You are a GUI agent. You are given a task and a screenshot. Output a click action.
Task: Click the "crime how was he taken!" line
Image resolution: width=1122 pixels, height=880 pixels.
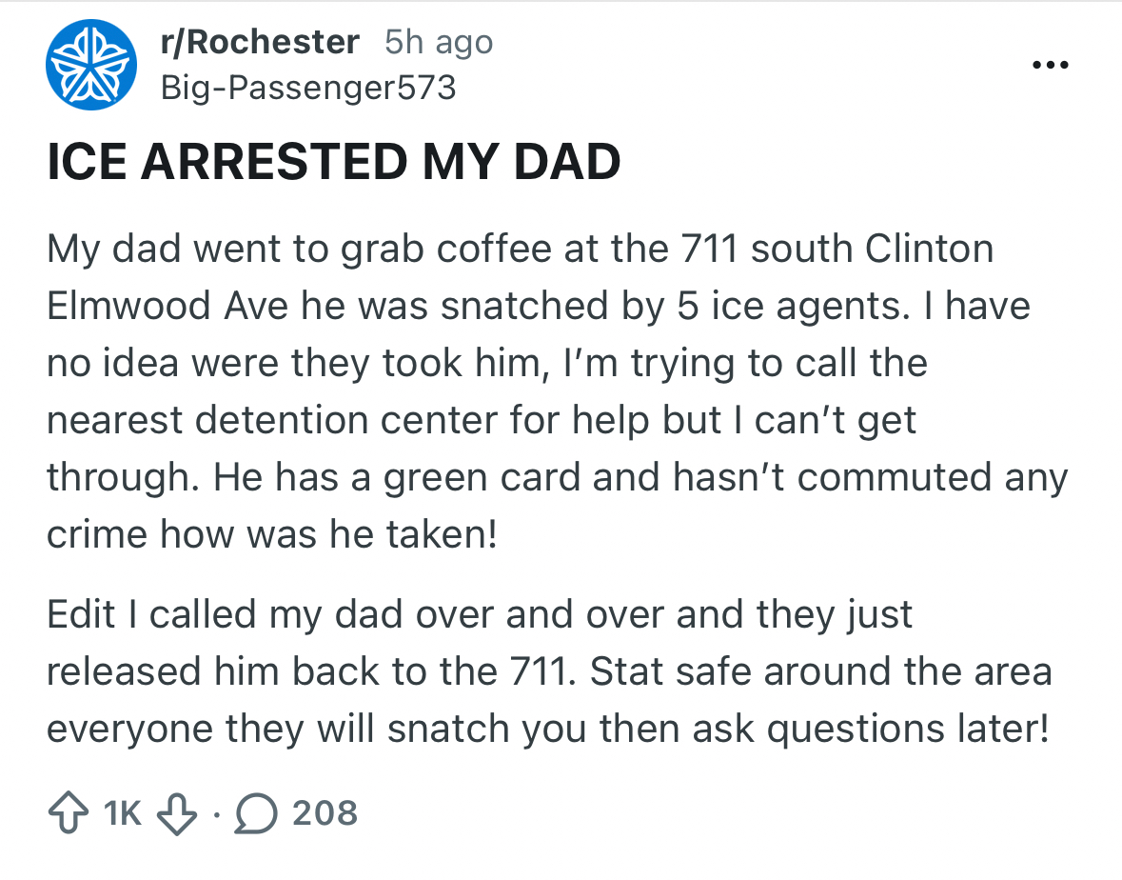(x=272, y=533)
